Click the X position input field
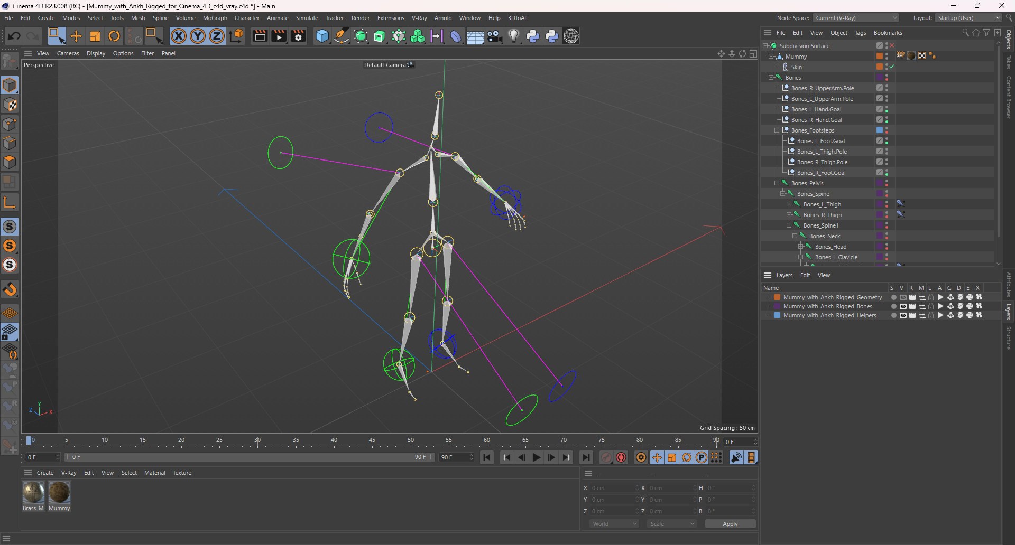The width and height of the screenshot is (1015, 545). point(613,488)
